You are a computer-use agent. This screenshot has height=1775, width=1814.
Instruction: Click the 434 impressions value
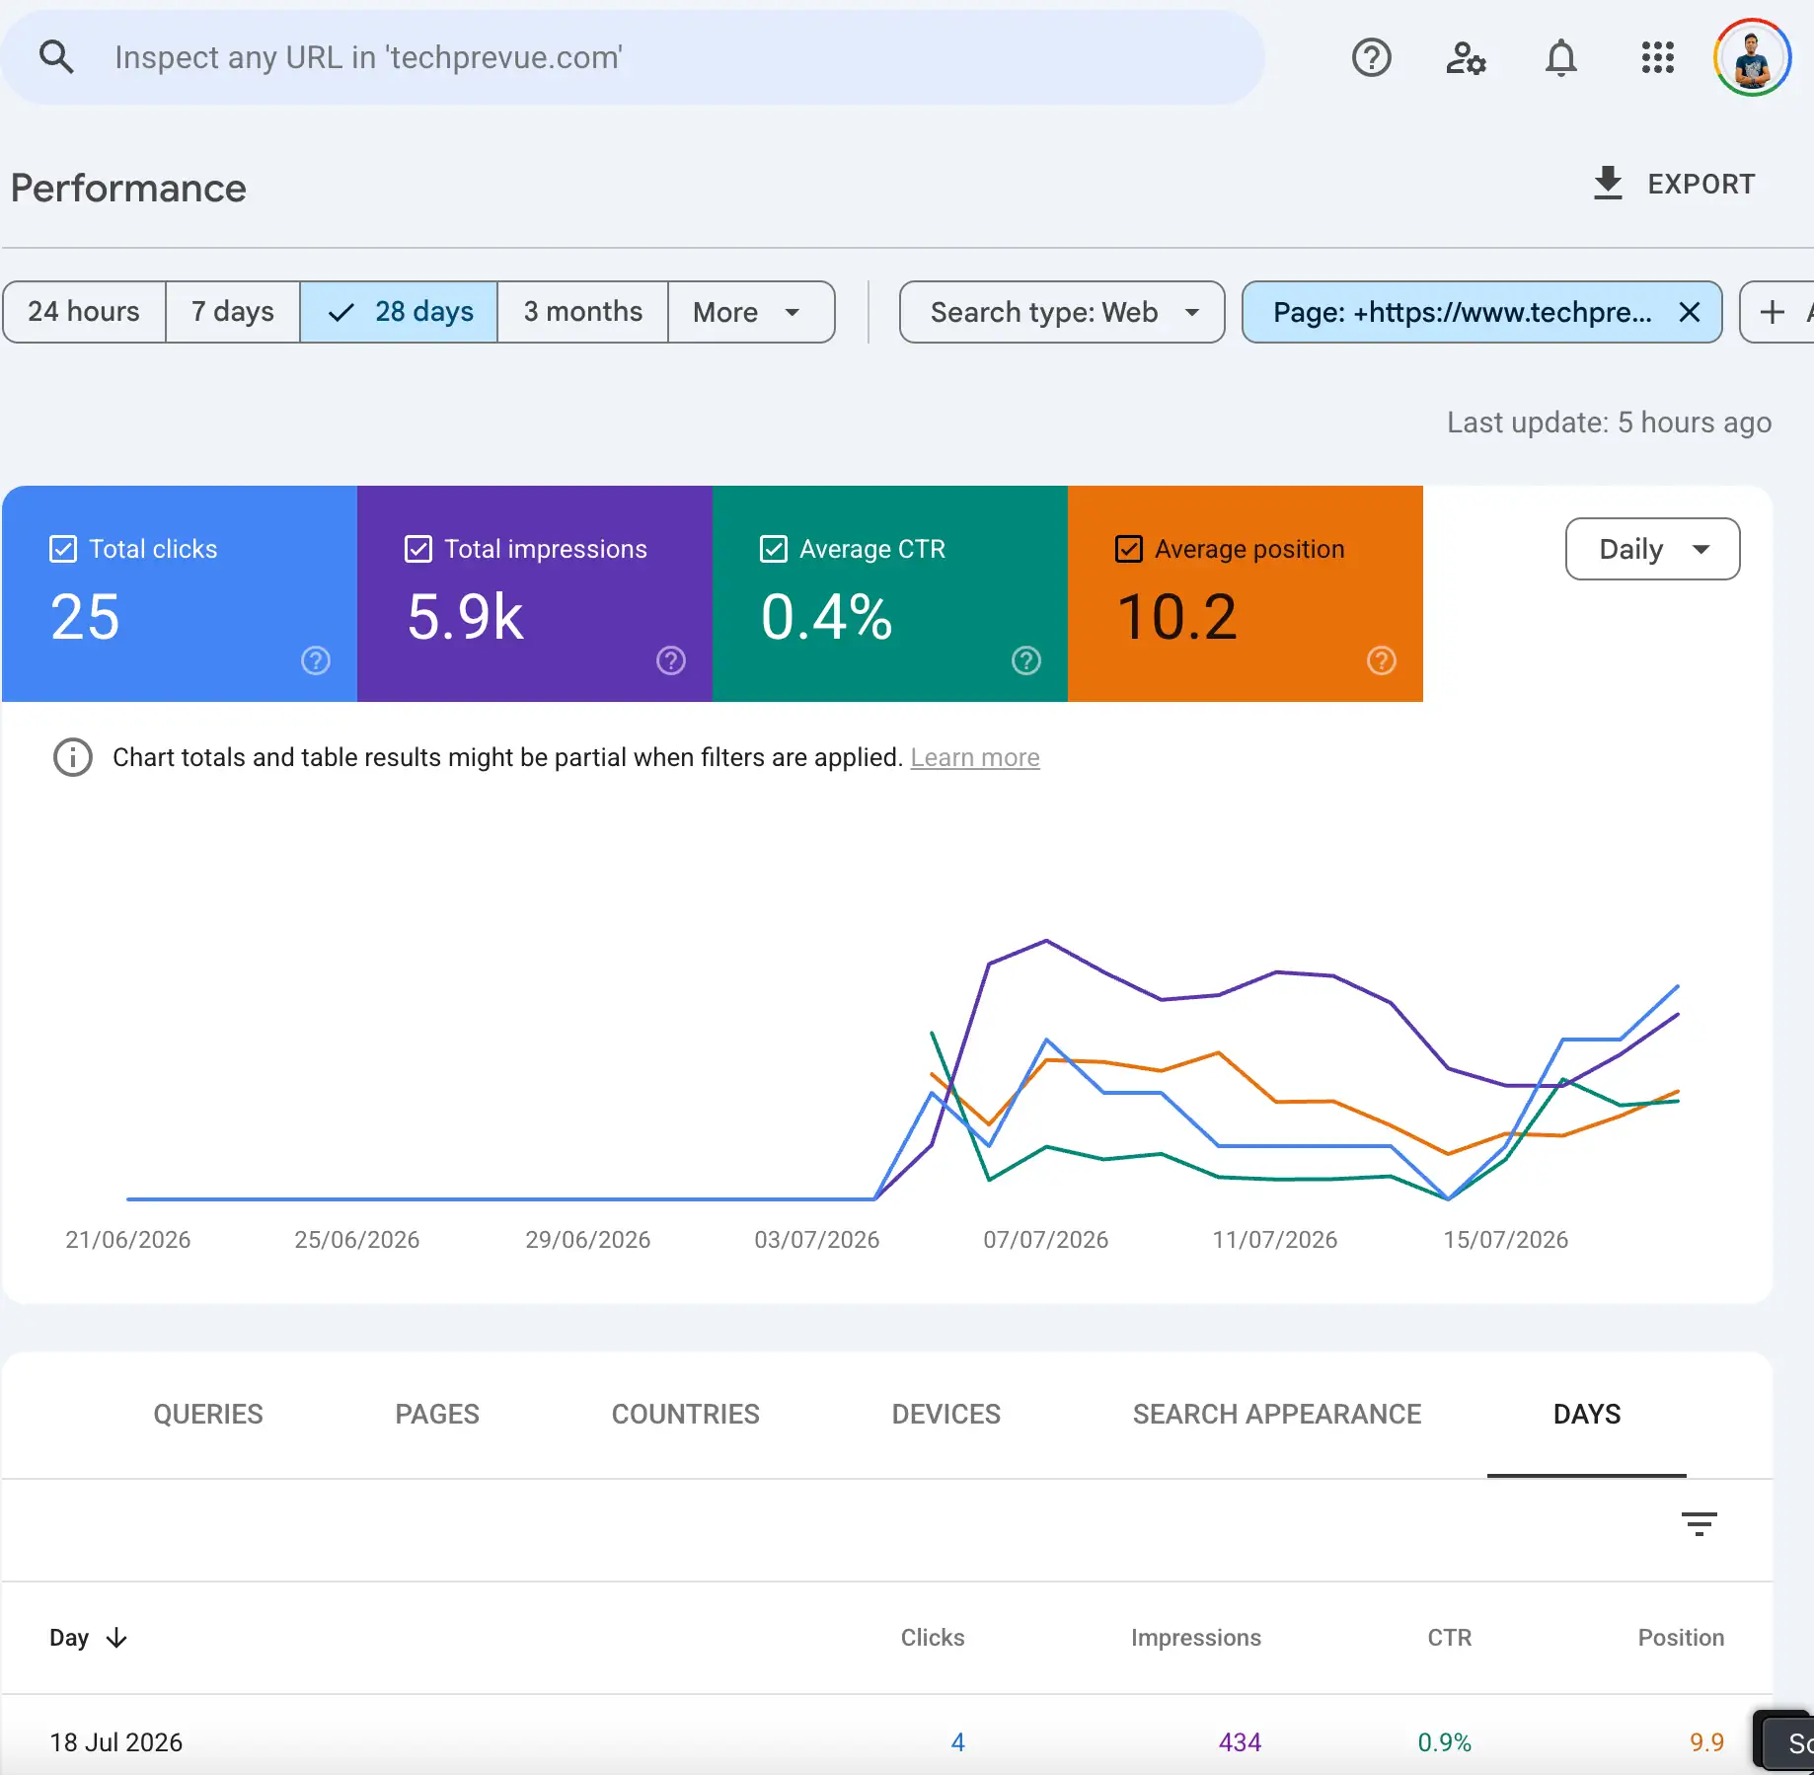tap(1240, 1742)
